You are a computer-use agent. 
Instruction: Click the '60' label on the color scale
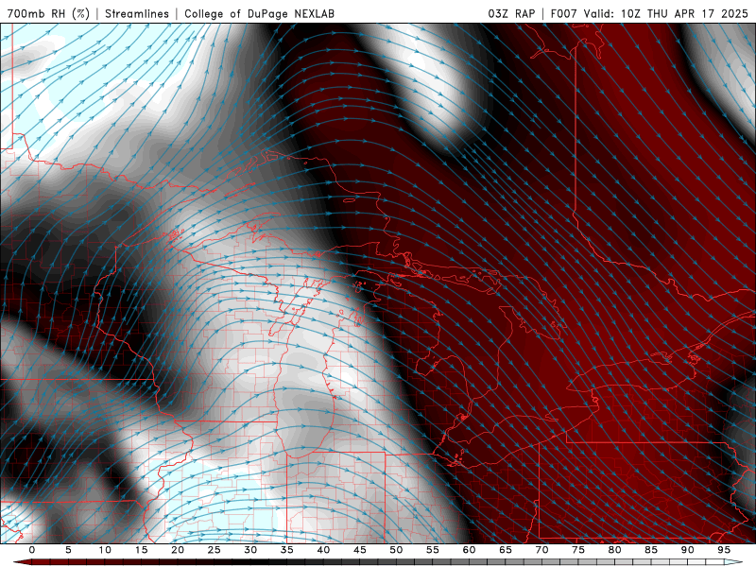(x=469, y=550)
